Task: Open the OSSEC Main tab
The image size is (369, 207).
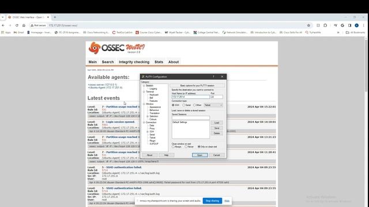Action: [x=93, y=62]
